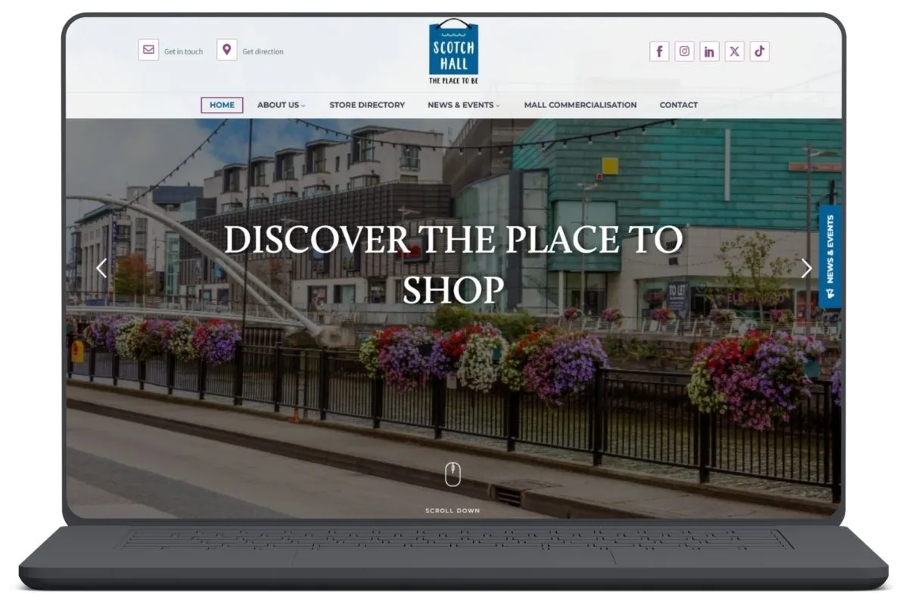Open the LinkedIn social icon
The image size is (908, 605).
tap(709, 51)
